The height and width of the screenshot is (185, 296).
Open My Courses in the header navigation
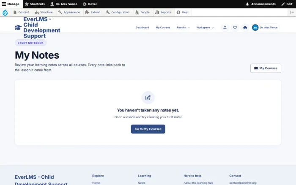[x=163, y=27]
